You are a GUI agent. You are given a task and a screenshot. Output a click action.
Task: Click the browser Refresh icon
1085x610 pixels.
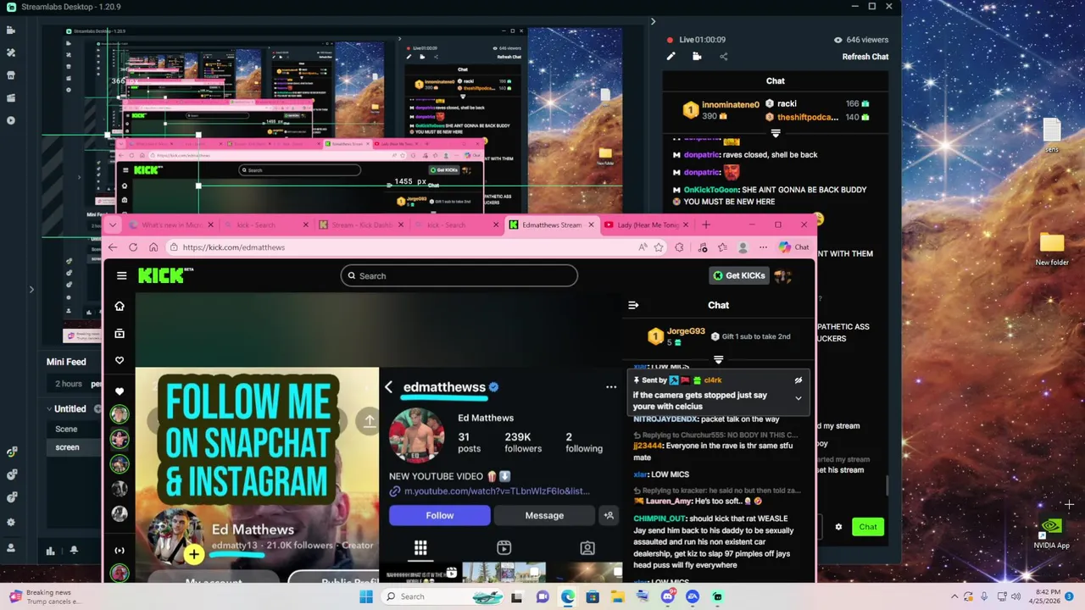tap(133, 247)
